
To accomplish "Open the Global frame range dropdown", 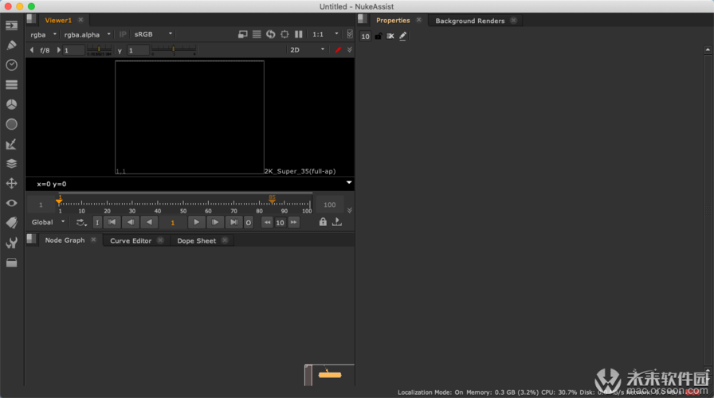I will [48, 222].
